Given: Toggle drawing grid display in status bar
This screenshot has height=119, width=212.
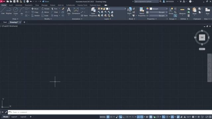Looking at the screenshot, I should (108, 117).
